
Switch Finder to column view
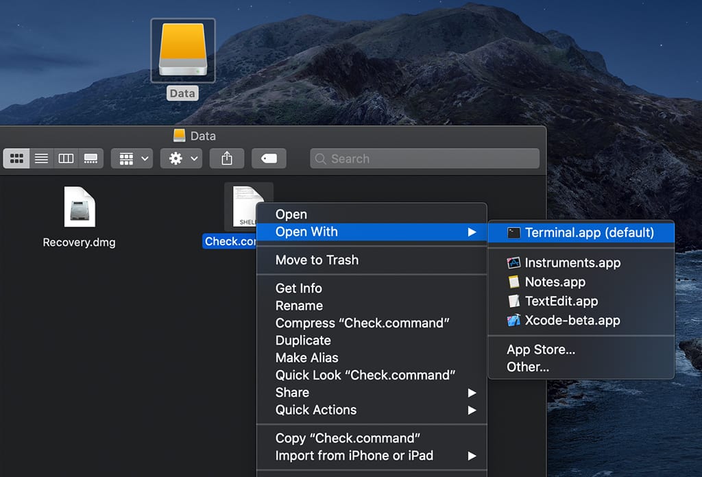pos(66,158)
